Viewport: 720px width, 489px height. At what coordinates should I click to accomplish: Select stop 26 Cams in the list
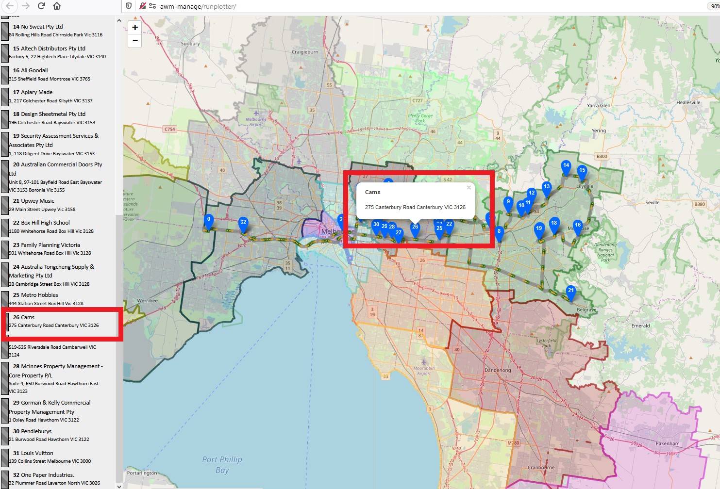coord(62,321)
